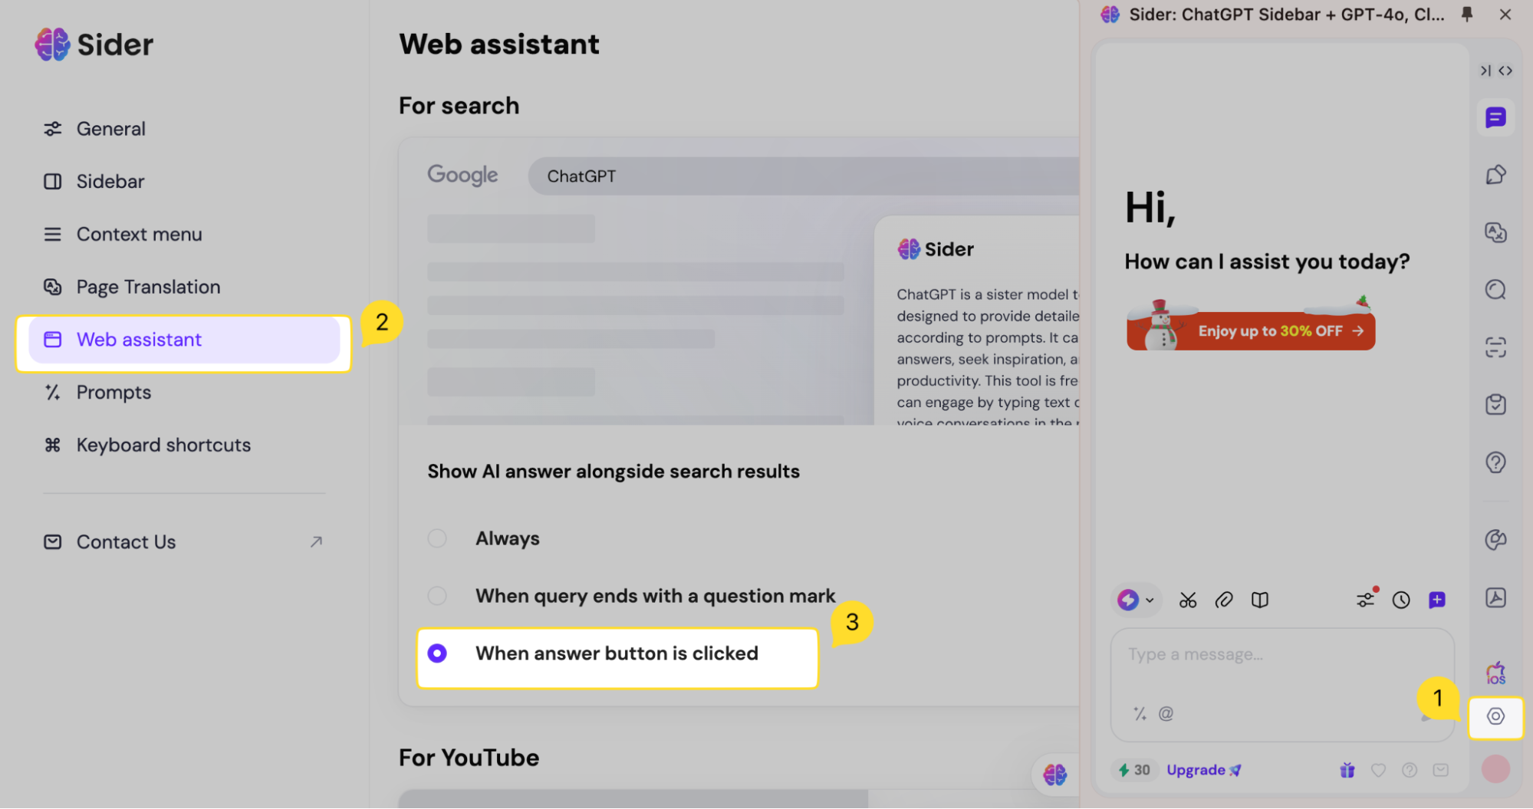Click the Sider logo at top left
Viewport: 1533px width, 809px height.
click(94, 44)
